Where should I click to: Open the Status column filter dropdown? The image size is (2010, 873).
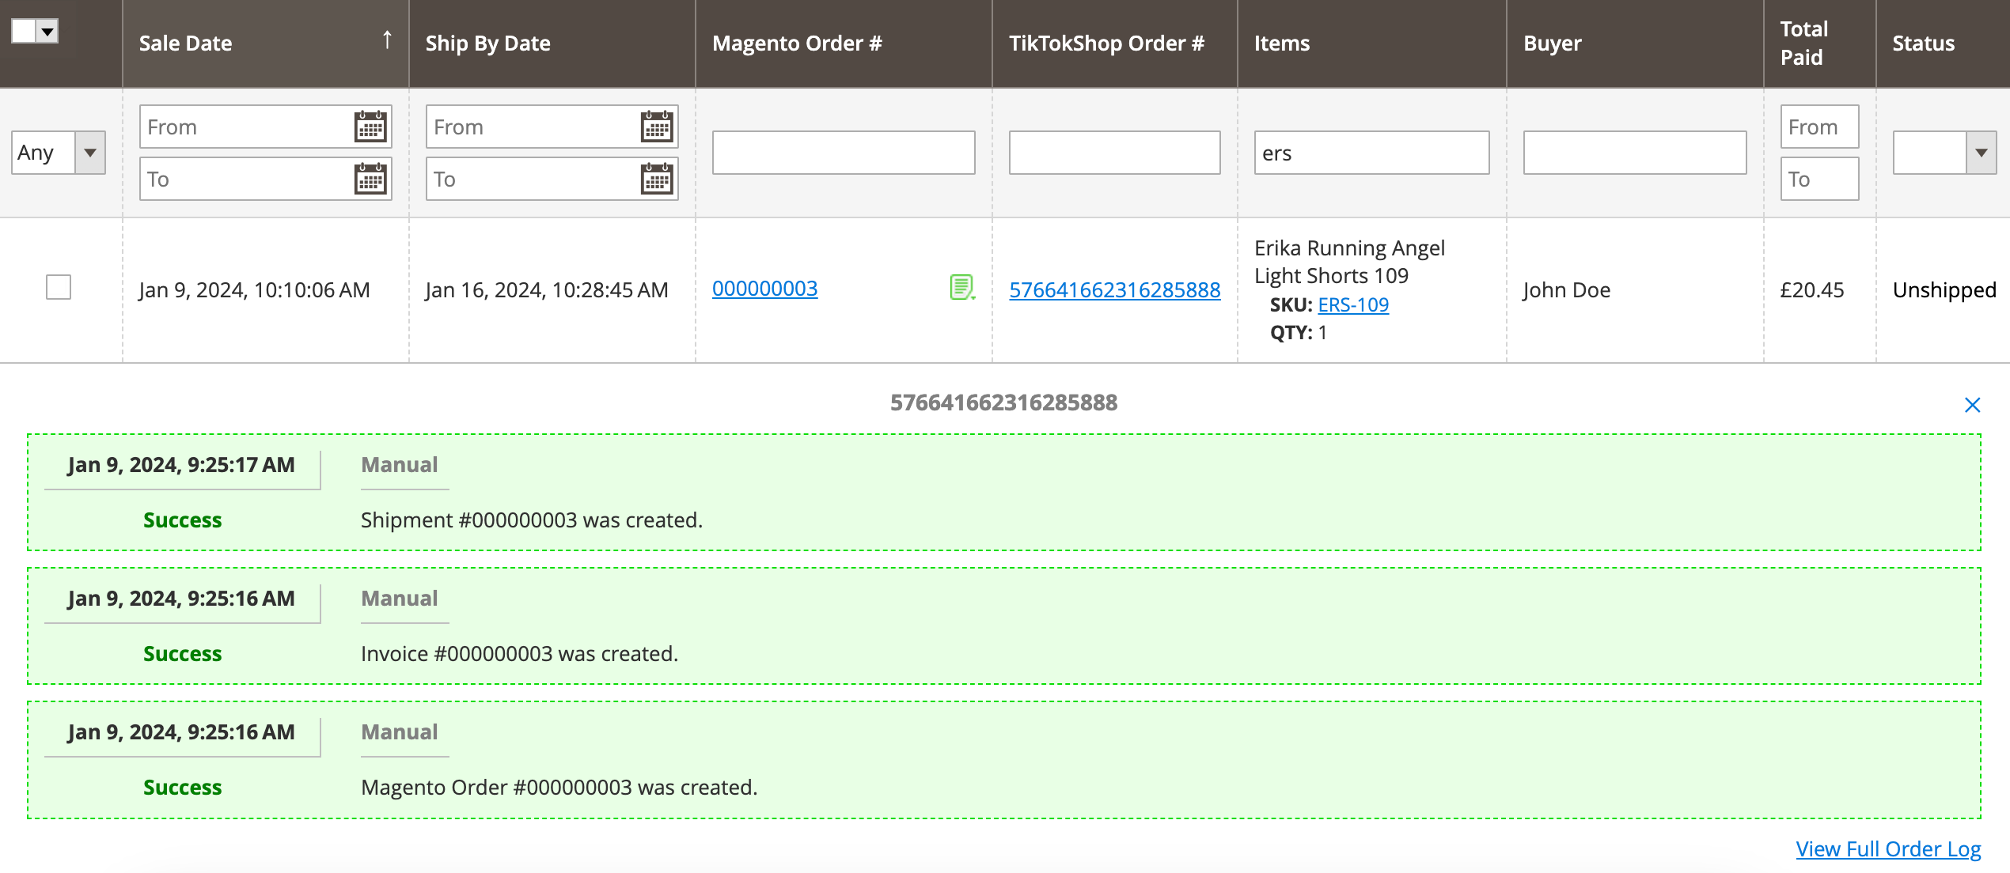(x=1982, y=153)
